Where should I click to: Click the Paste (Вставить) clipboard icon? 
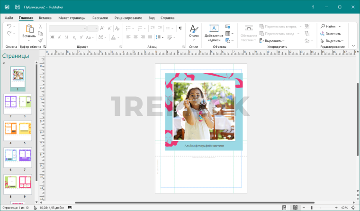pos(29,28)
